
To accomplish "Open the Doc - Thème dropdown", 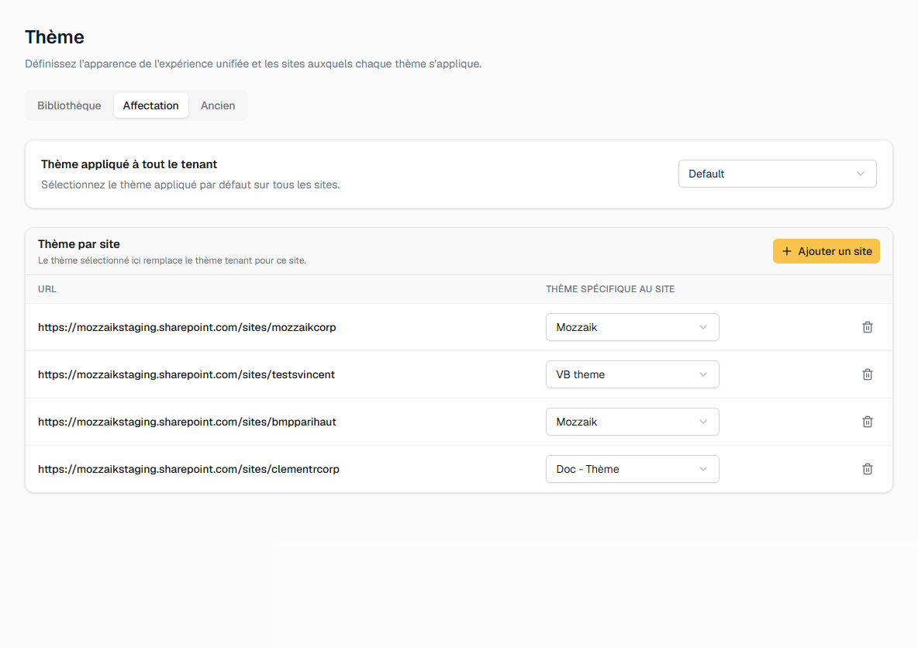I will pos(633,469).
